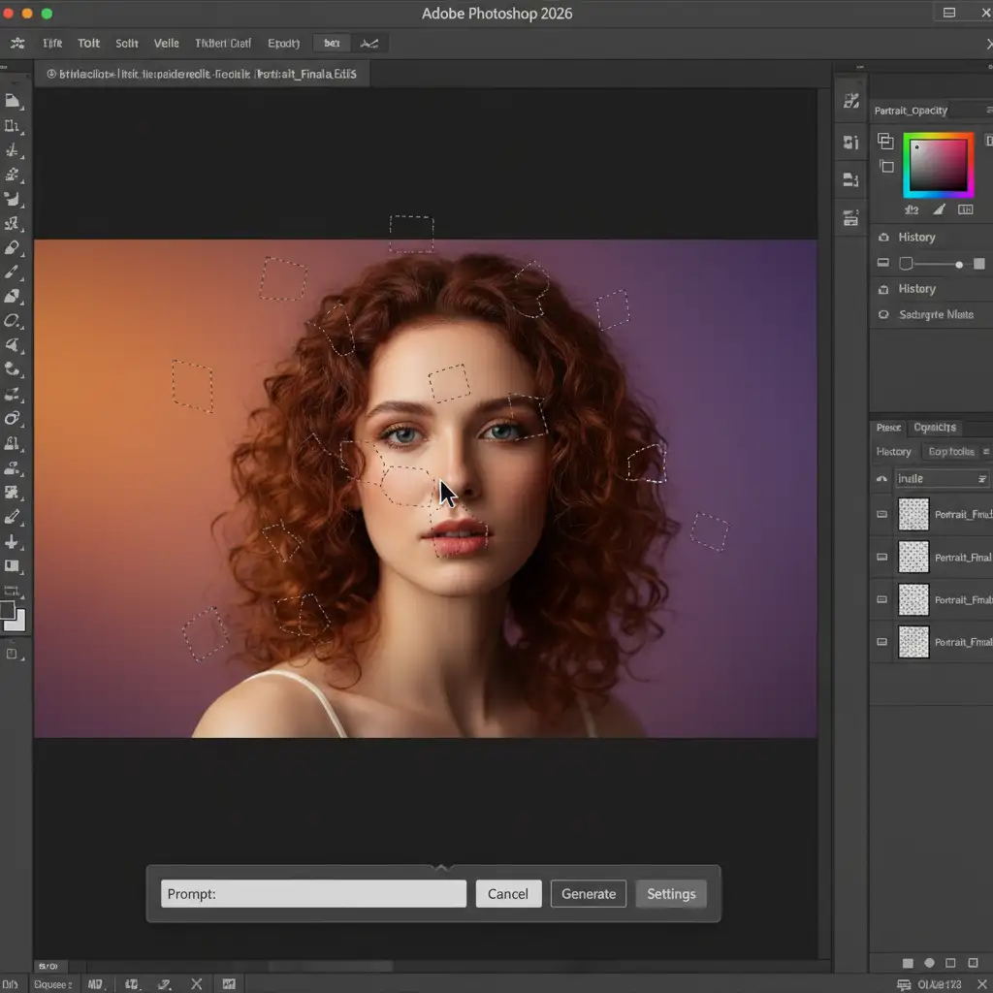Select the Ellipse tool in left toolbar
Image resolution: width=993 pixels, height=993 pixels.
click(x=13, y=321)
